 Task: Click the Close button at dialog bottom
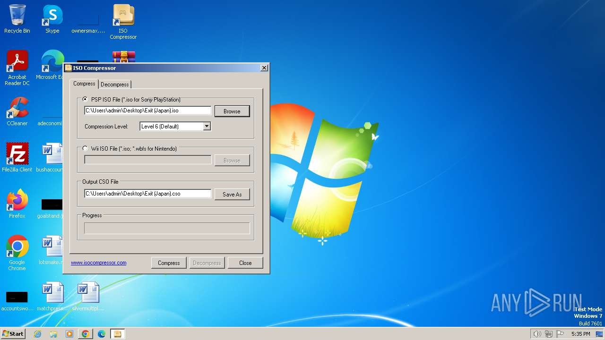click(x=245, y=263)
